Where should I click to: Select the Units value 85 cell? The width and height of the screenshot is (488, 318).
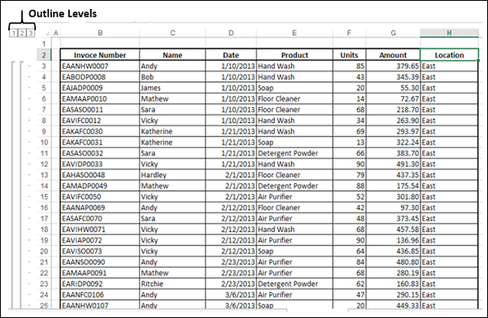tap(349, 66)
